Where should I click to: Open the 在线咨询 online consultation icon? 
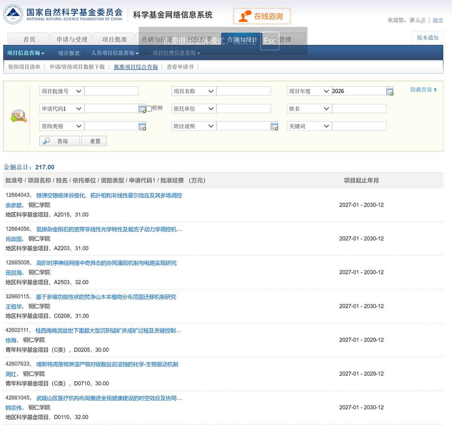pyautogui.click(x=262, y=16)
